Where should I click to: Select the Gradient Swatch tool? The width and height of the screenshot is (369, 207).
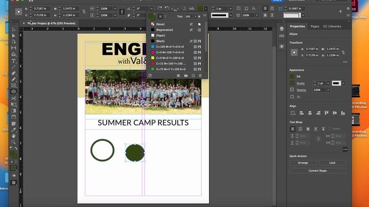pyautogui.click(x=13, y=111)
